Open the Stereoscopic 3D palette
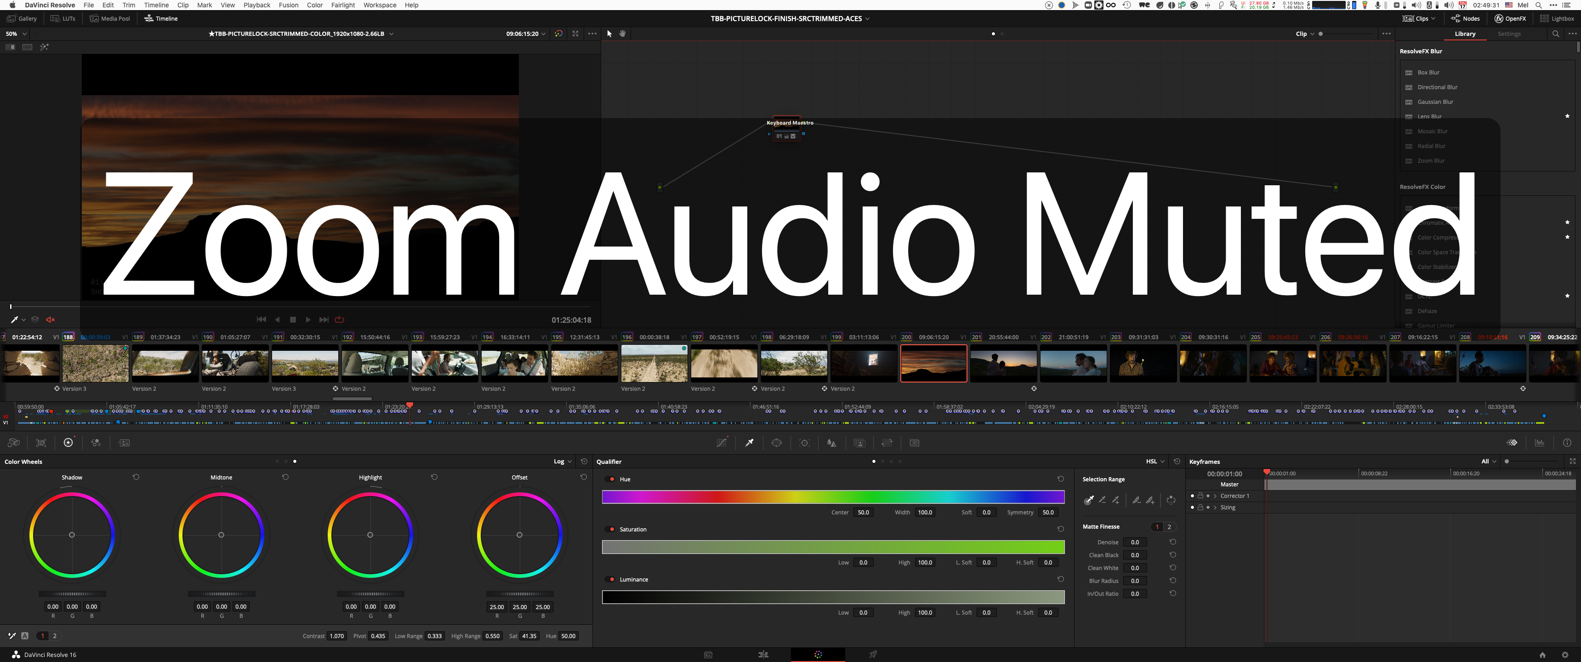 pos(915,443)
